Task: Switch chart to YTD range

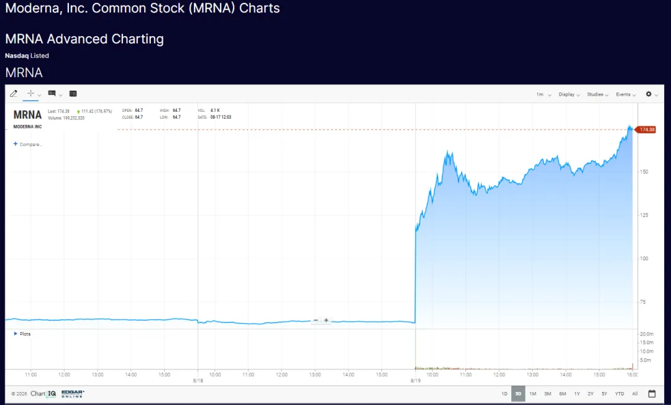Action: coord(619,394)
